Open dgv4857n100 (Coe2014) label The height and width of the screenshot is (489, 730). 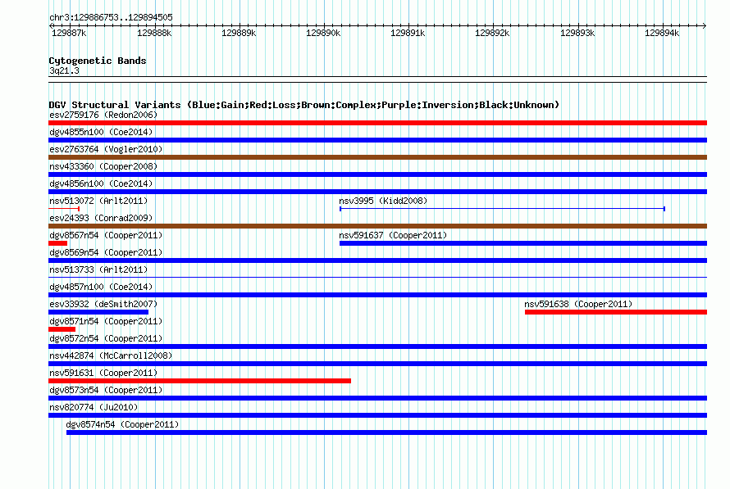[x=101, y=287]
